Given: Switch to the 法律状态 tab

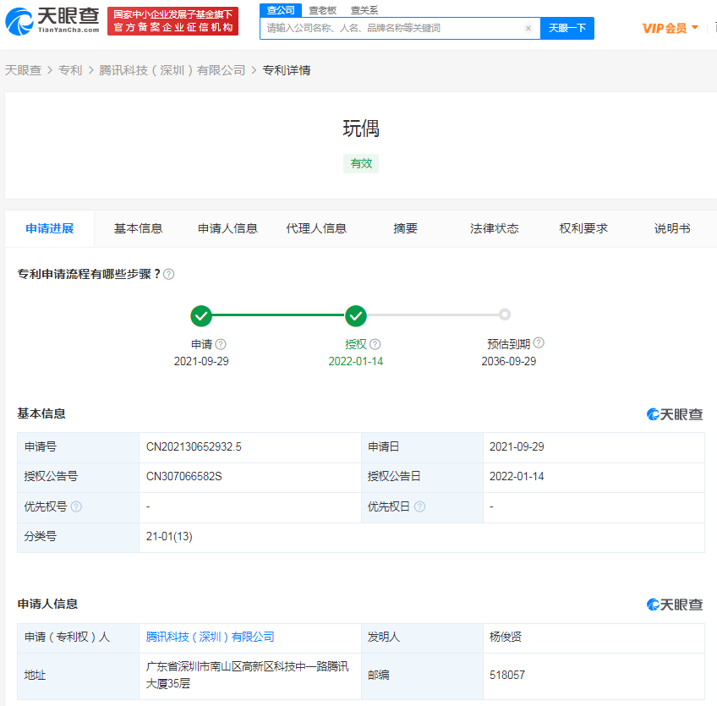Looking at the screenshot, I should 495,228.
